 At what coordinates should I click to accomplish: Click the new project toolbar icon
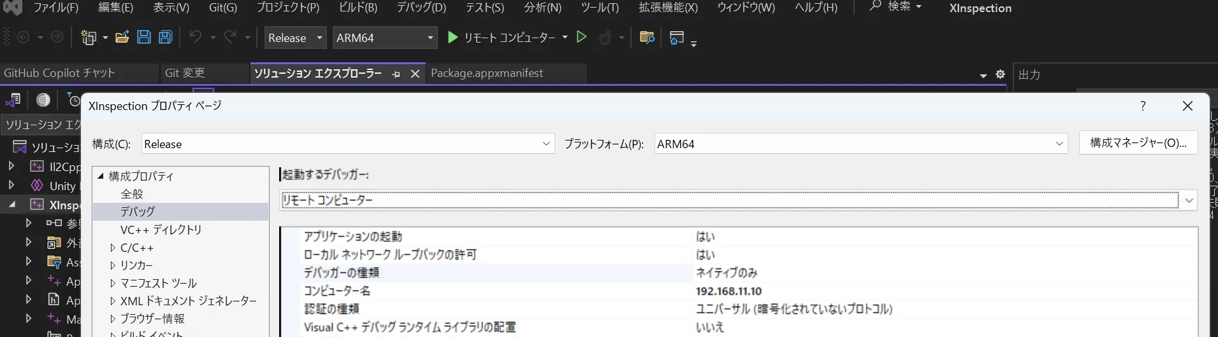89,38
